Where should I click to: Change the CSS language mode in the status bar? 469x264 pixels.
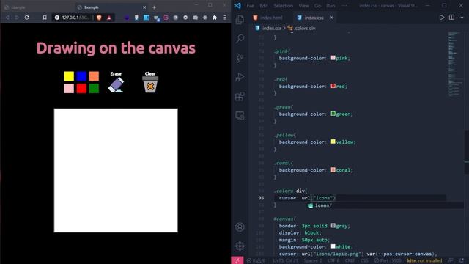364,260
